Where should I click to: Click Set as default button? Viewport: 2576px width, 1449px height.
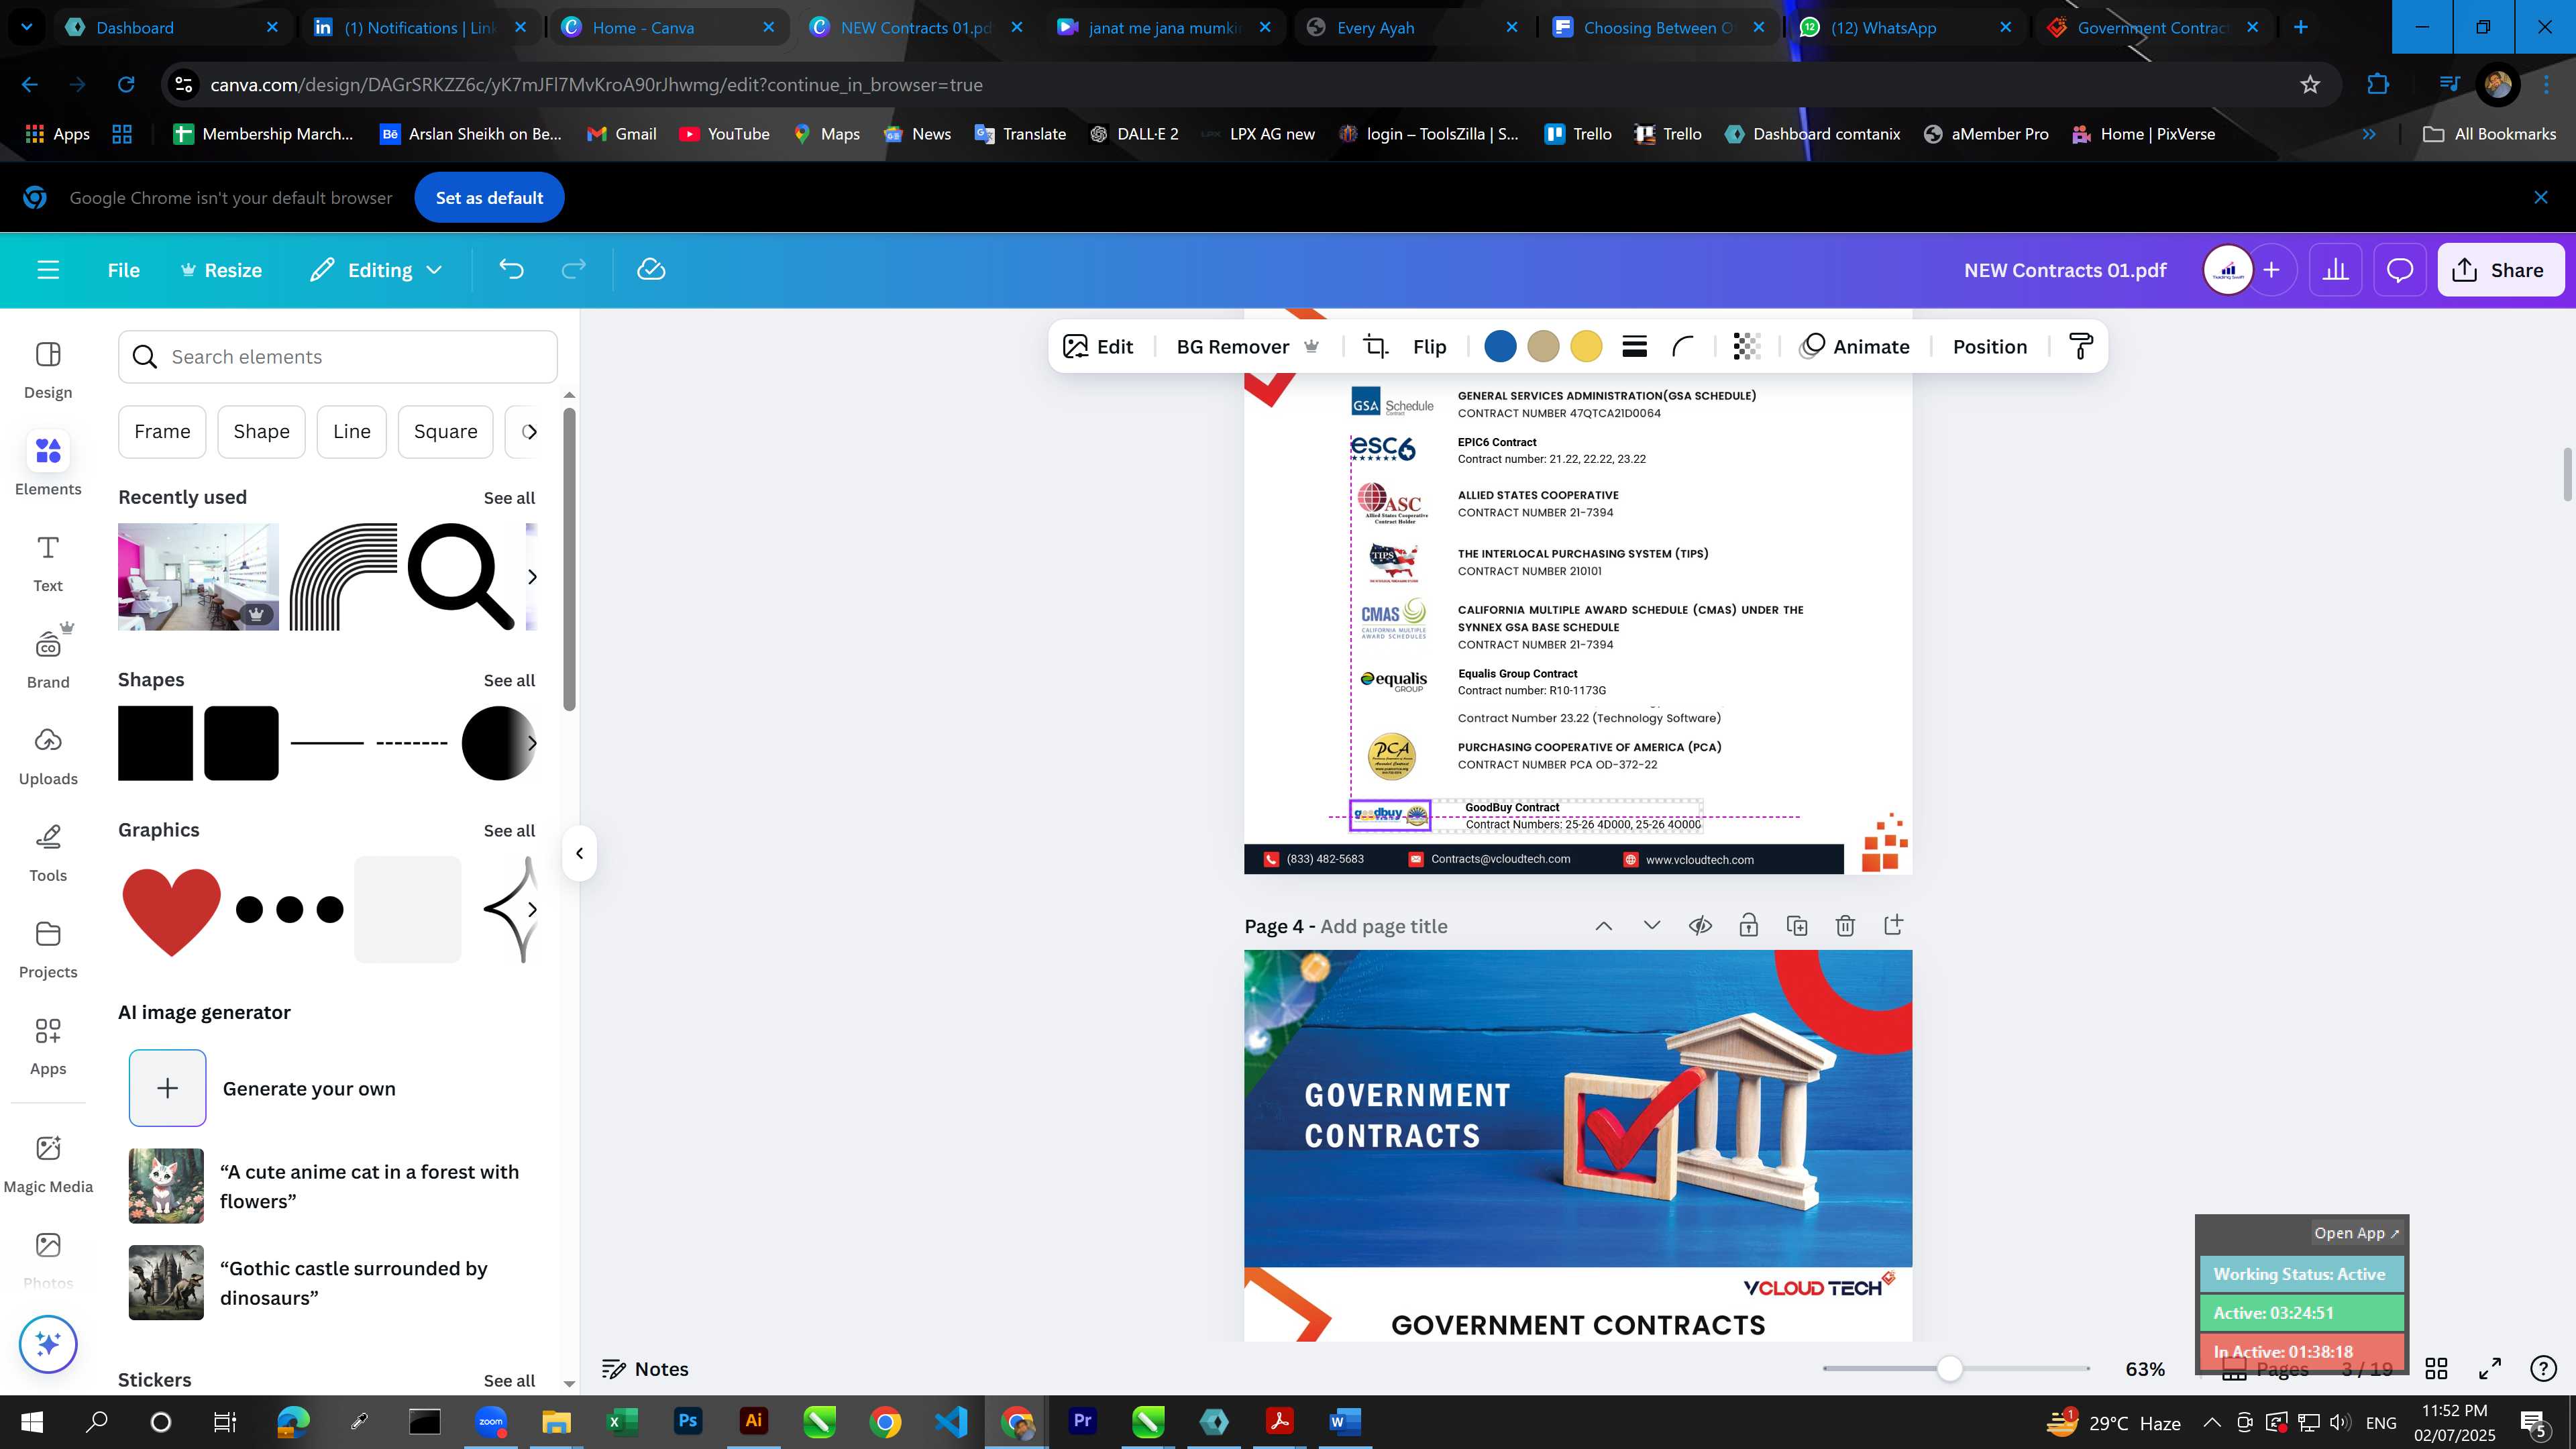click(489, 198)
